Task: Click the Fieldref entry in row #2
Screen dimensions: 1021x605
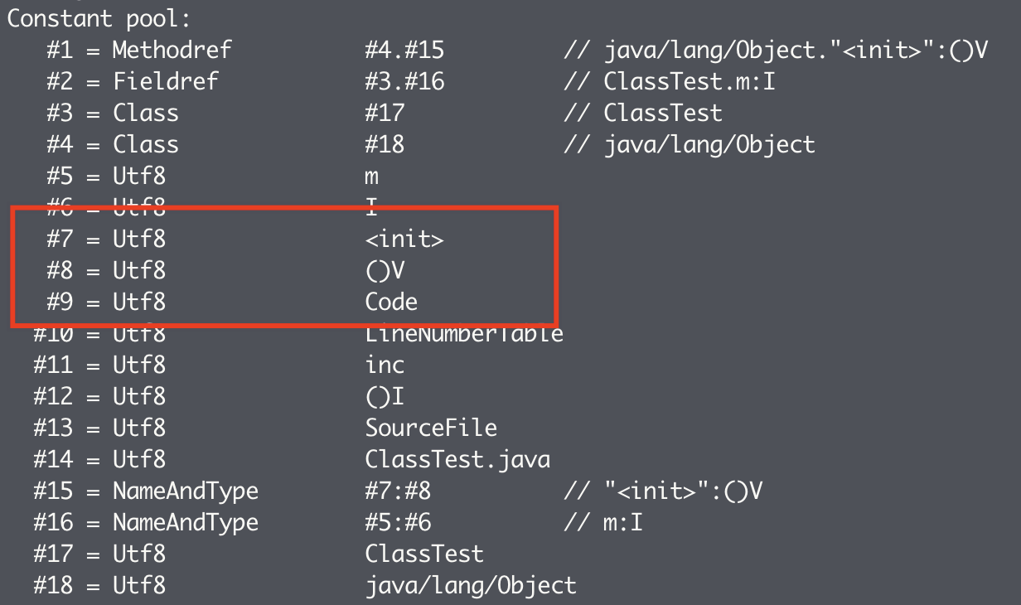Action: coord(165,82)
